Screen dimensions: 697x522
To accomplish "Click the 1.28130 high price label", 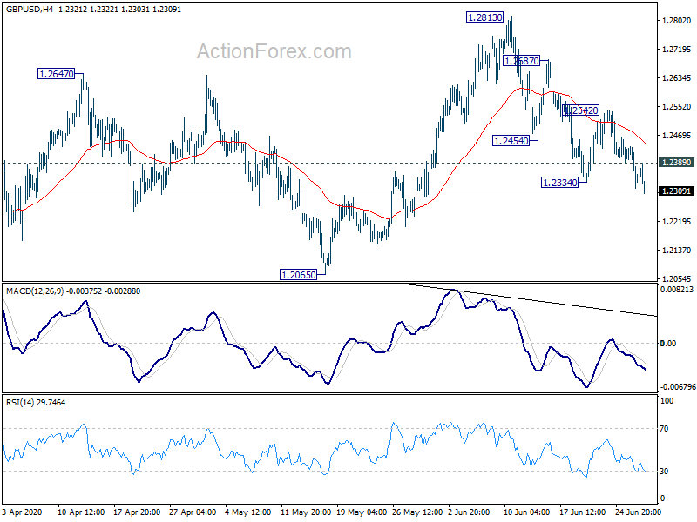I will (x=485, y=17).
